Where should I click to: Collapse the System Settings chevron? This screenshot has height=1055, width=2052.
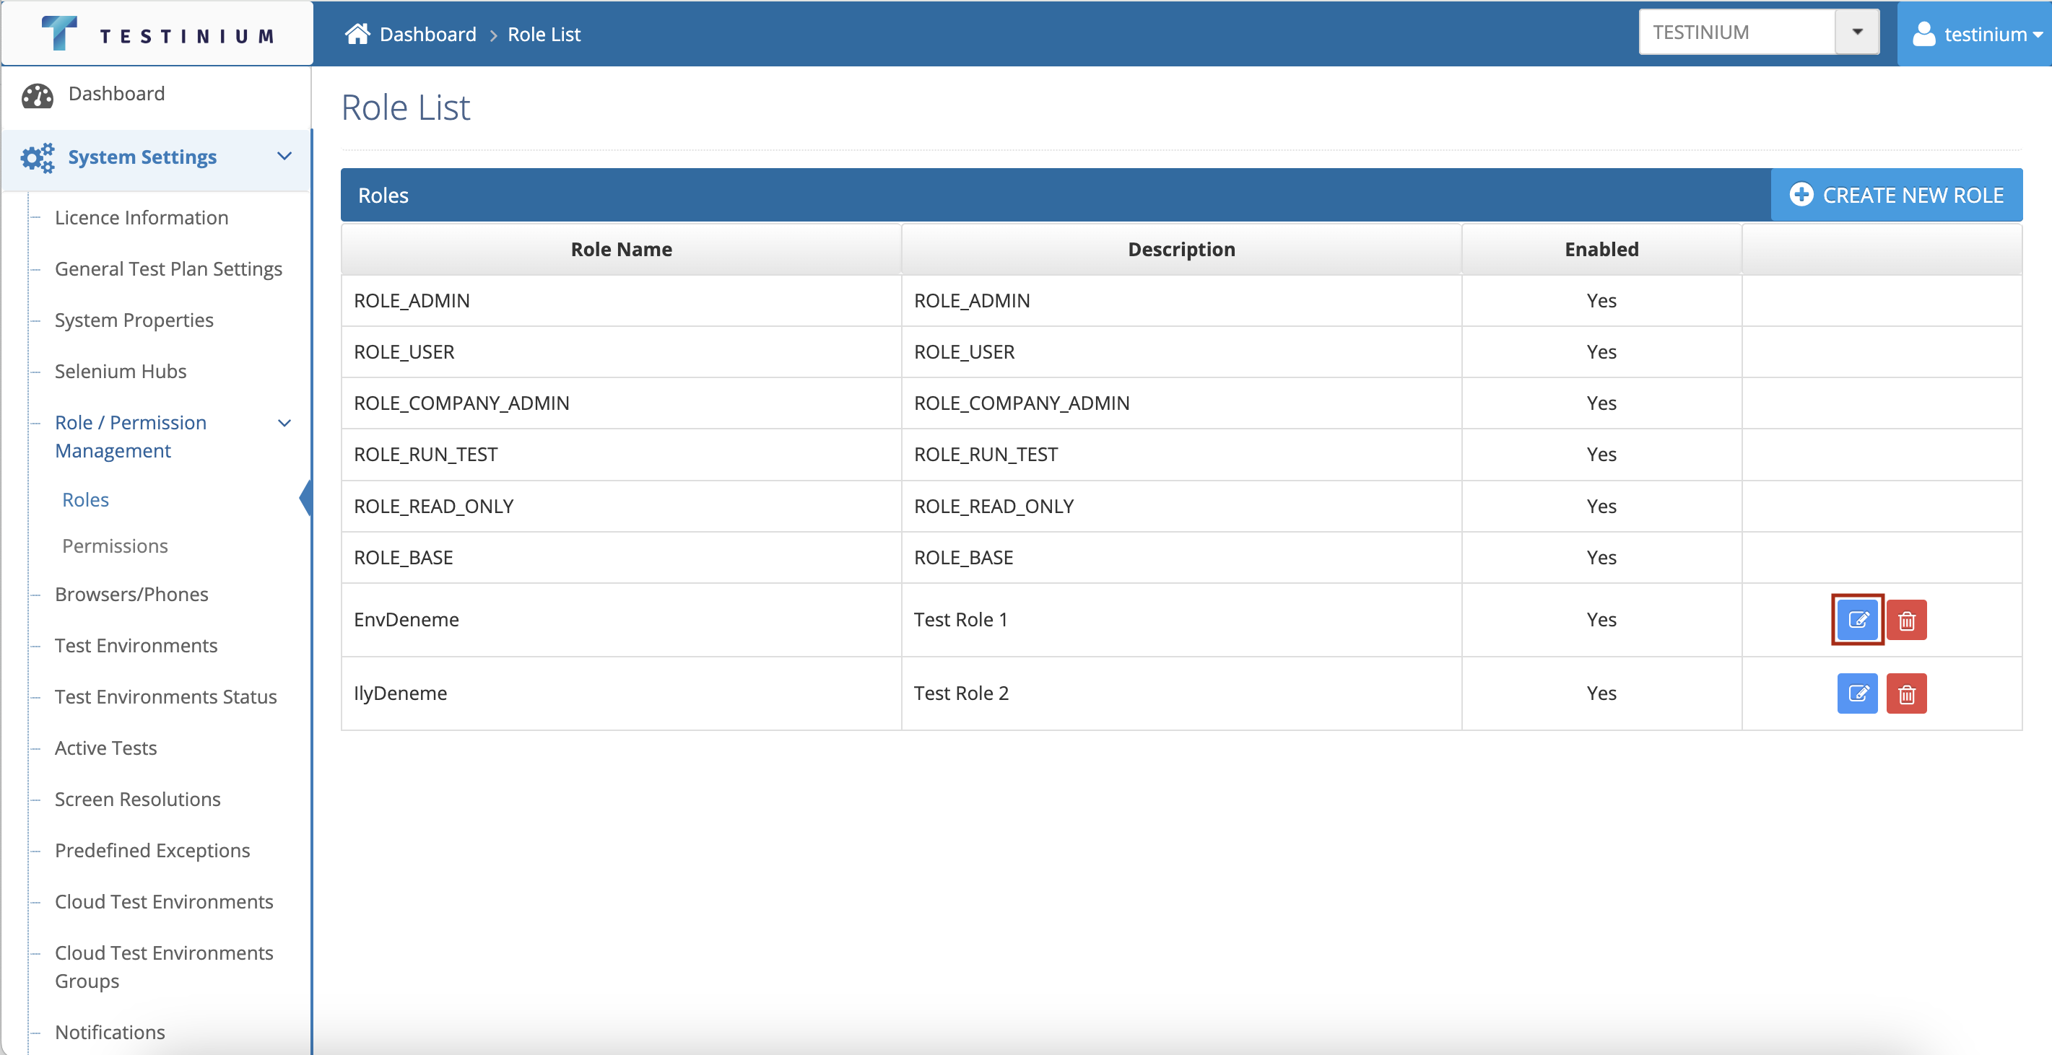284,156
